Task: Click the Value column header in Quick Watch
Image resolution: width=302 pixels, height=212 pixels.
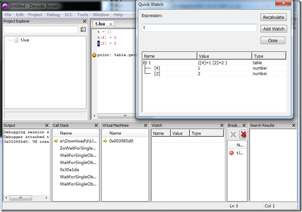Action: click(x=224, y=56)
